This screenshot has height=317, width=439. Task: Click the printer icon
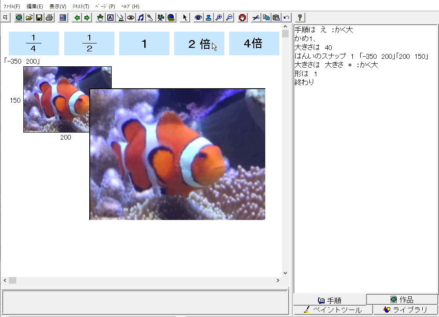click(x=49, y=18)
